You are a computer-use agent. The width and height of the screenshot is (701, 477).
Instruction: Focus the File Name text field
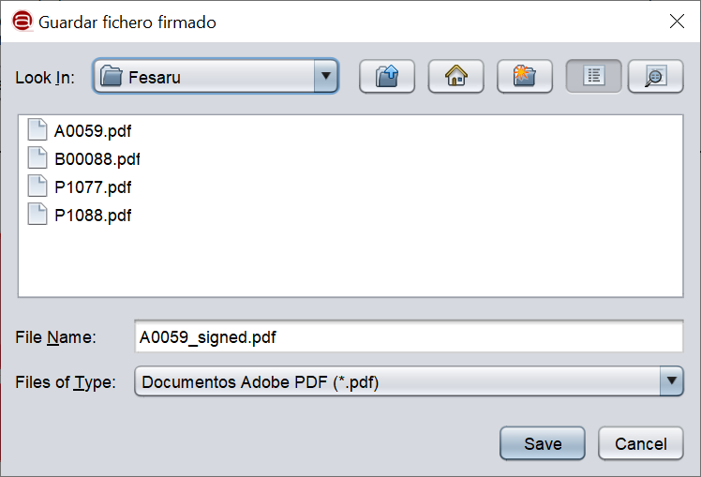409,336
